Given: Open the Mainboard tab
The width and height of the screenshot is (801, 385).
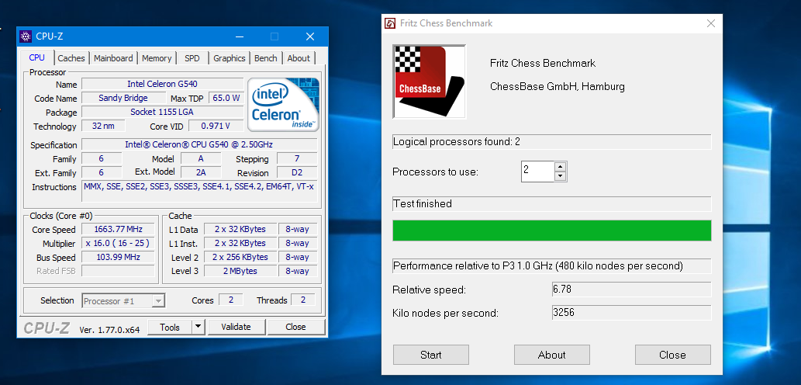Looking at the screenshot, I should coord(113,58).
